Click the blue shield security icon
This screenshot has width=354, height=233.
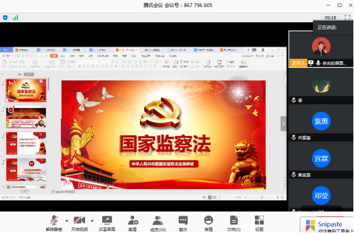(x=5, y=17)
